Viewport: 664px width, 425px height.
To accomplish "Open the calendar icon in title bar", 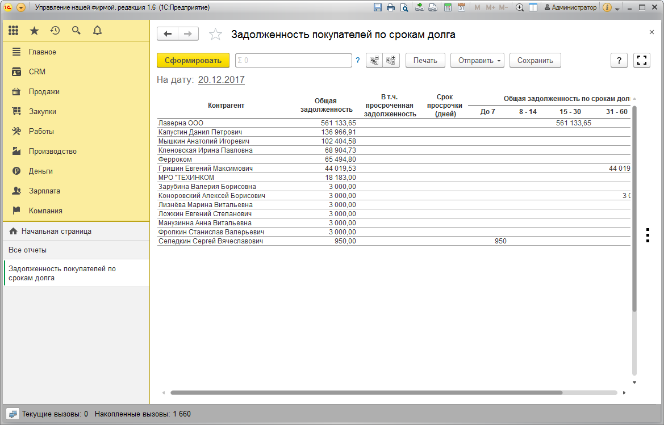I will tap(461, 7).
